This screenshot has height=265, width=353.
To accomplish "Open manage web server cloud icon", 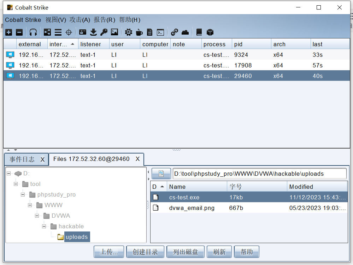I will [185, 32].
